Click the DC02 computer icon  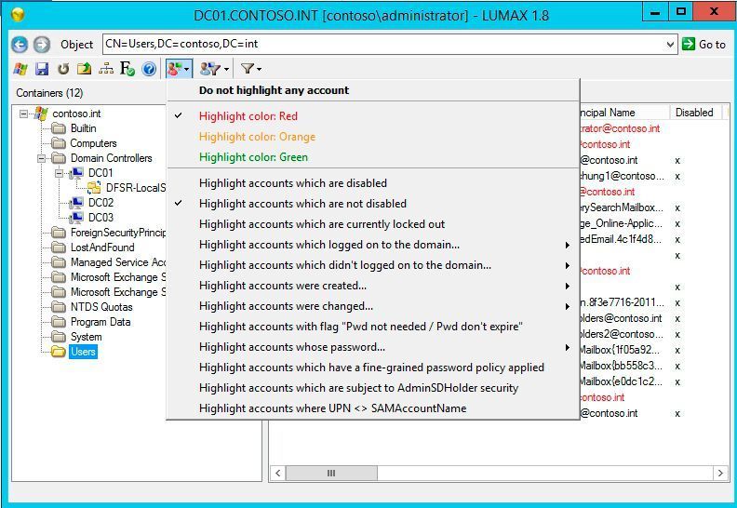coord(75,203)
